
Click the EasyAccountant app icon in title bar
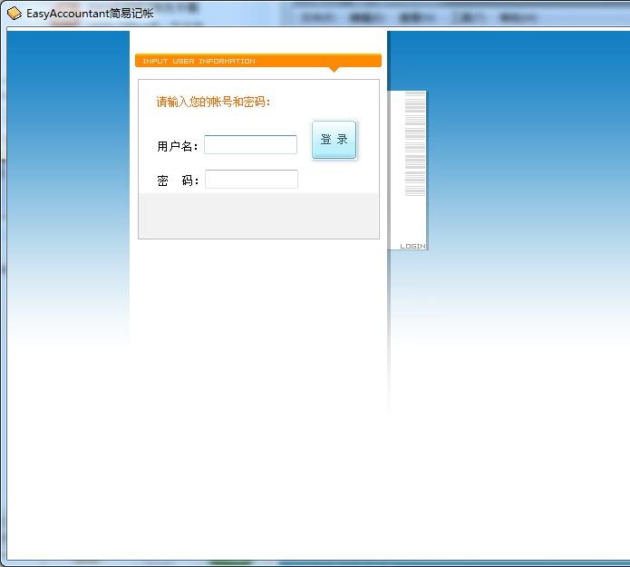click(15, 14)
